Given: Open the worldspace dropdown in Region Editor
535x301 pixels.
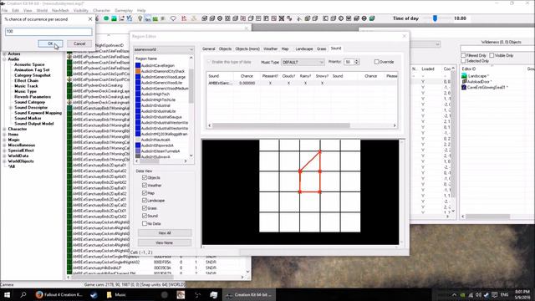Looking at the screenshot, I should coord(164,49).
